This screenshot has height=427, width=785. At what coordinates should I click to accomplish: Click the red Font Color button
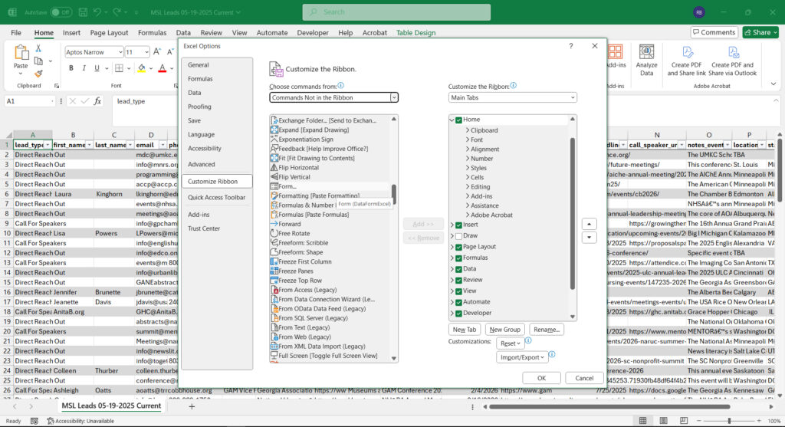[162, 68]
